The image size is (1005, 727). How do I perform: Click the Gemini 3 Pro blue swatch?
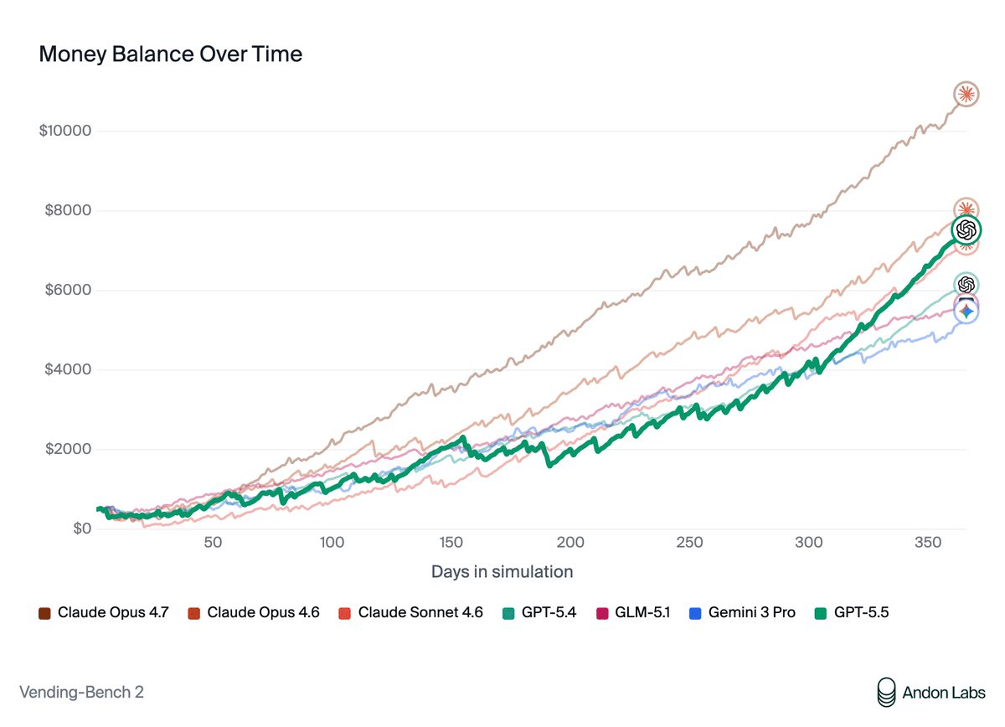(694, 613)
